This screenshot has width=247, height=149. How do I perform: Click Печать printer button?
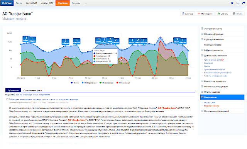[238, 14]
